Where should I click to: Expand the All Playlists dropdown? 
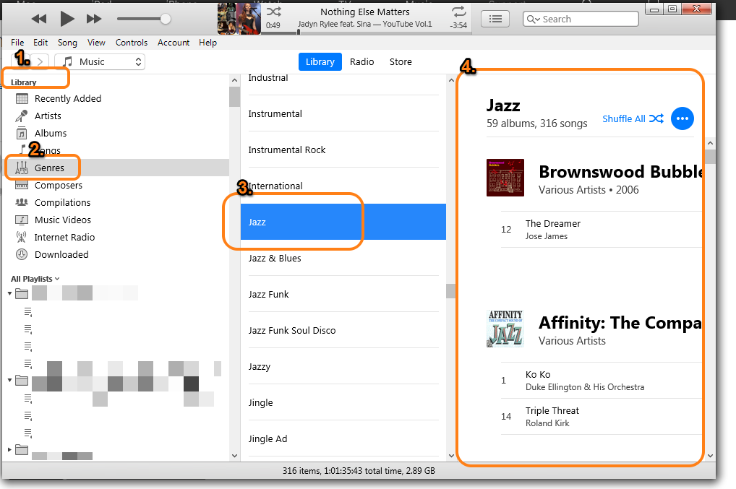click(35, 279)
